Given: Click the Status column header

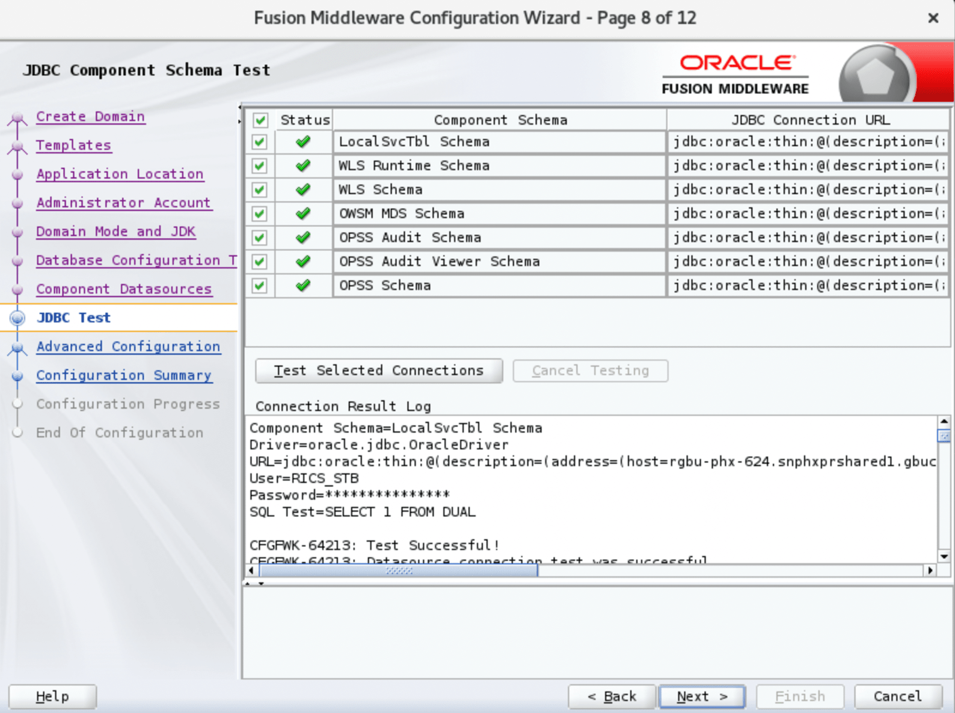Looking at the screenshot, I should (305, 120).
